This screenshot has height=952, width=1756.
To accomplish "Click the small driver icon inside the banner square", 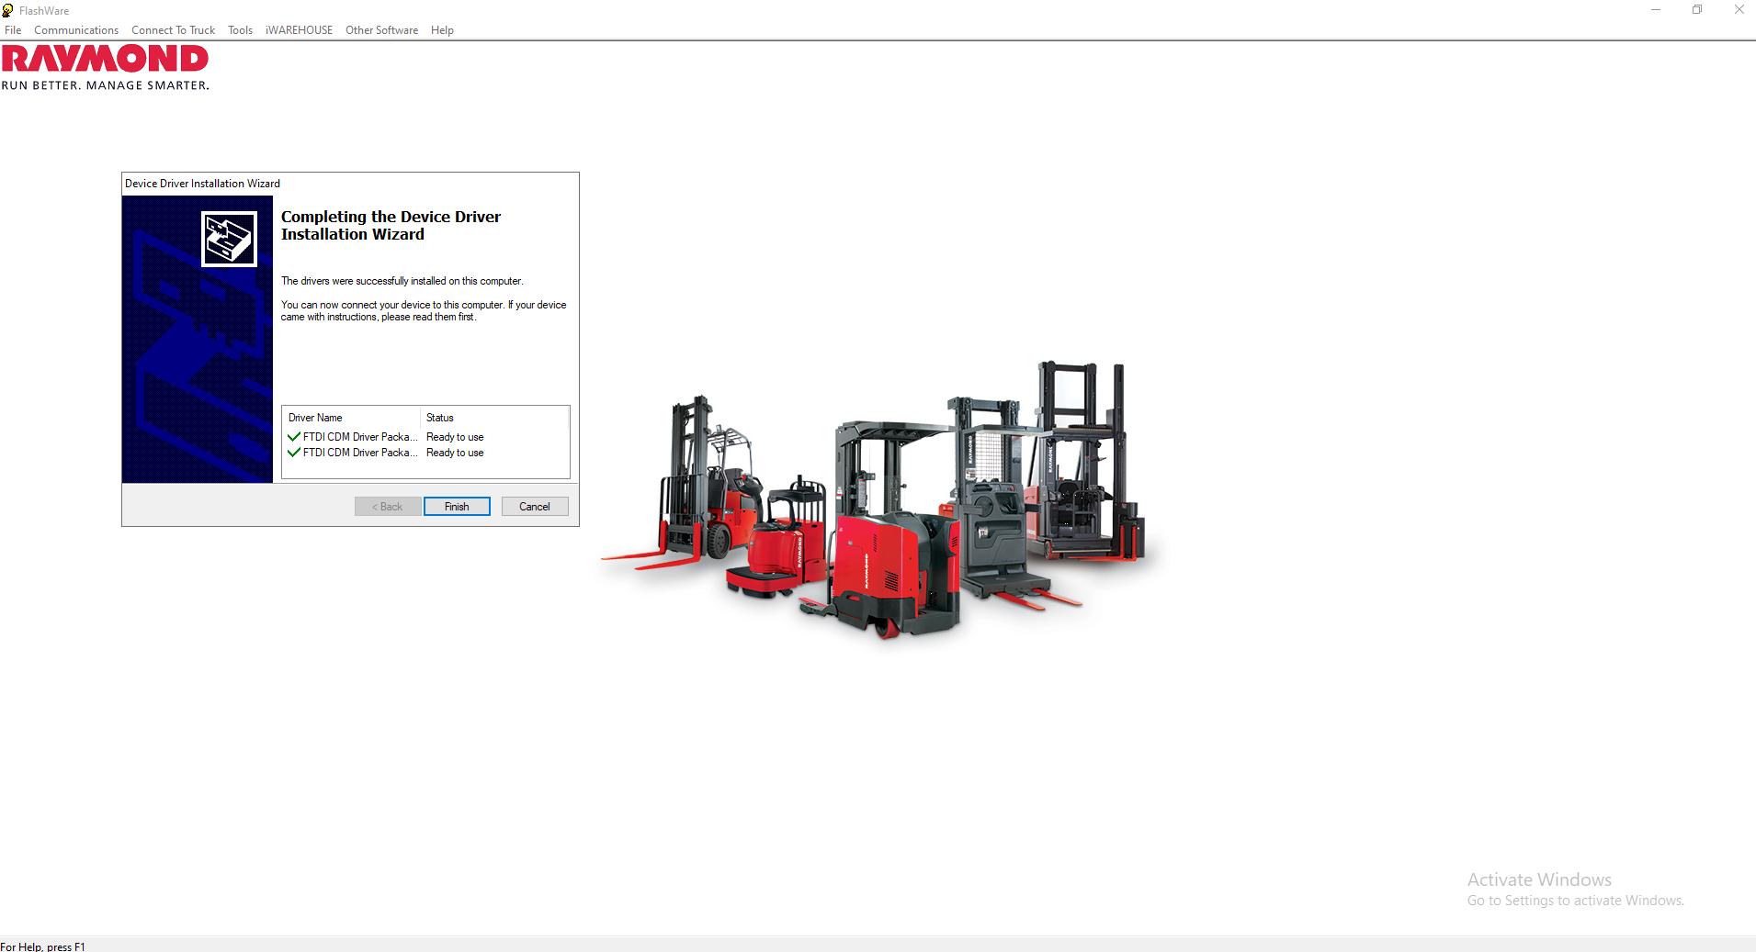I will (228, 238).
